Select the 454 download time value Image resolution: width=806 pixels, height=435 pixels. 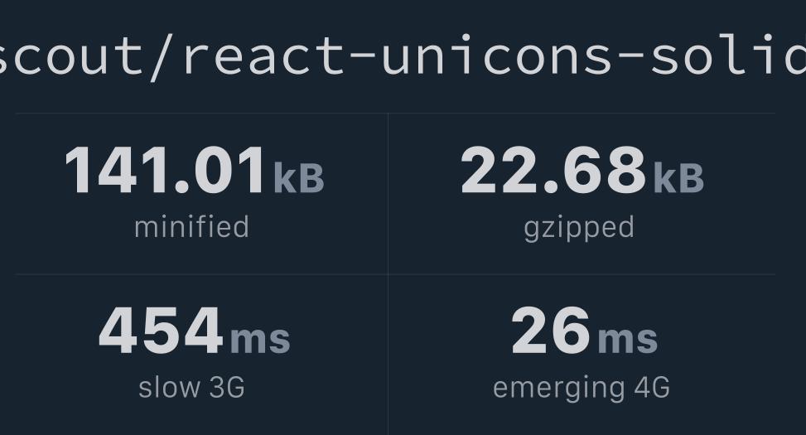[x=161, y=330]
